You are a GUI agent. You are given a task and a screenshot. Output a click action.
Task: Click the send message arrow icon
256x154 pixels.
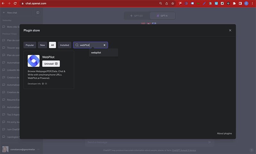point(210,142)
